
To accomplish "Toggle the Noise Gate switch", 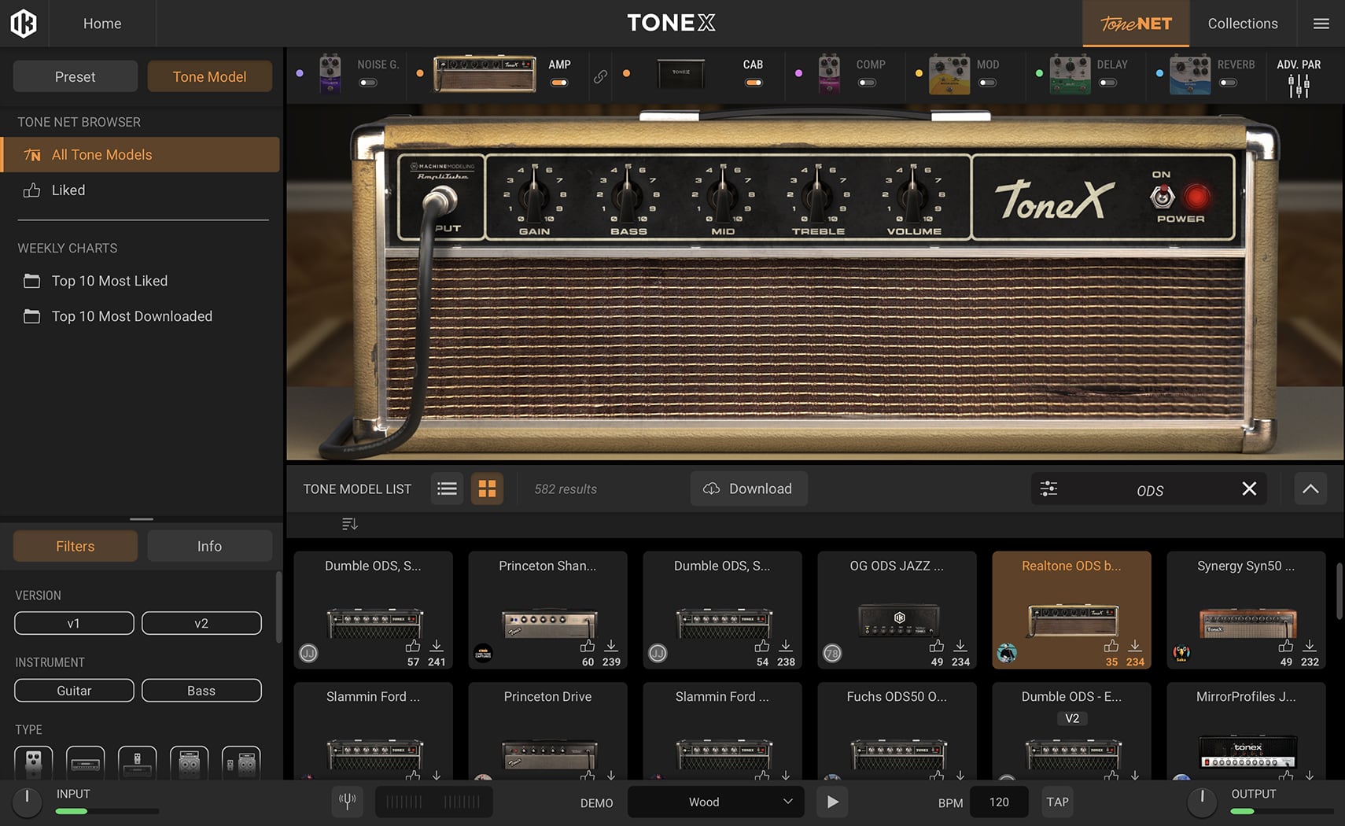I will [x=368, y=83].
